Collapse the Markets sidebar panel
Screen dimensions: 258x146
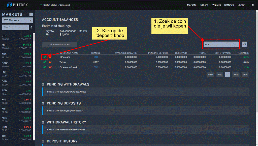pyautogui.click(x=31, y=14)
